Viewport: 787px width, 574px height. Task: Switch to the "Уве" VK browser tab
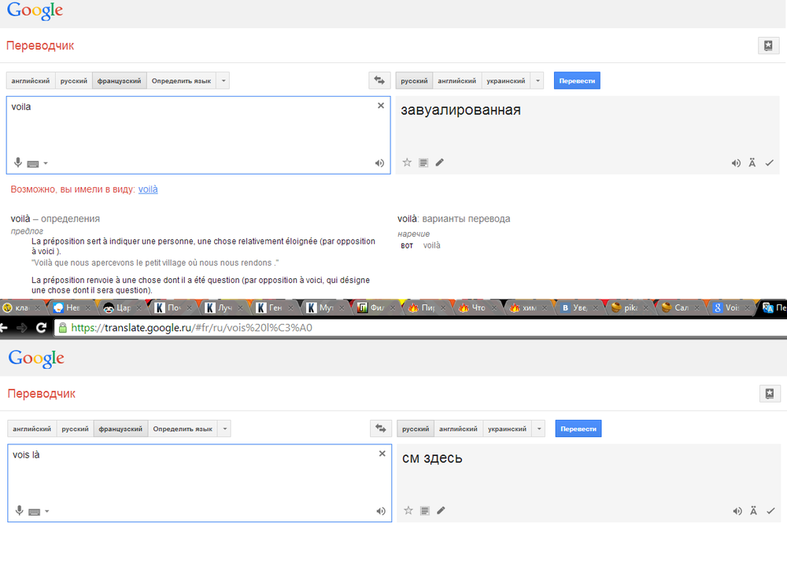576,308
